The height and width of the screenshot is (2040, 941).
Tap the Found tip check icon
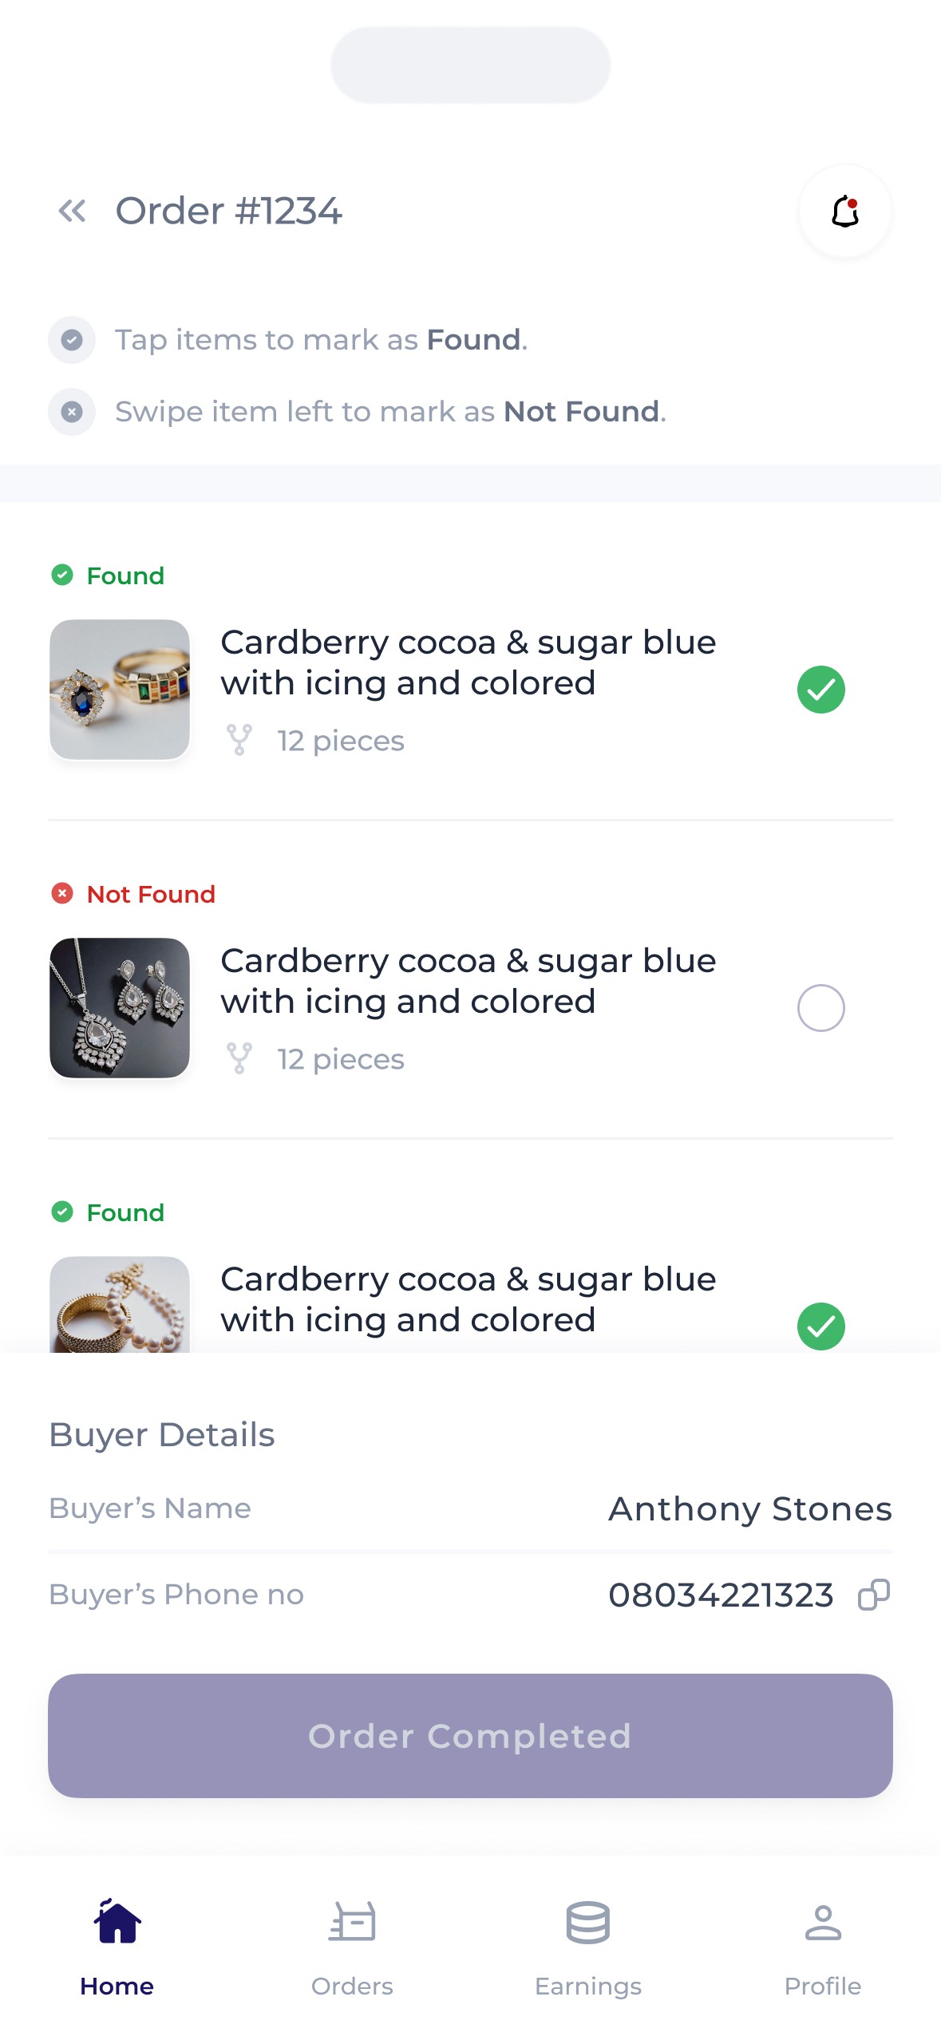pyautogui.click(x=72, y=340)
